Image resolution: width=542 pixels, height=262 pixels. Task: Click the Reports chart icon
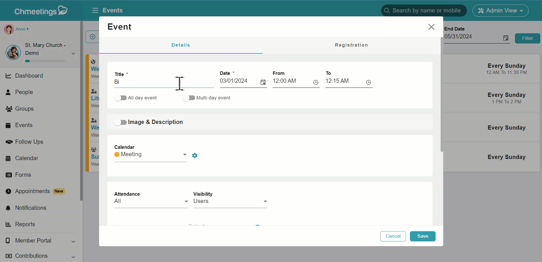pos(8,224)
